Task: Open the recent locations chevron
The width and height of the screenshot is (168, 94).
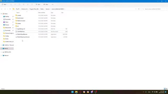Action: tap(8, 9)
